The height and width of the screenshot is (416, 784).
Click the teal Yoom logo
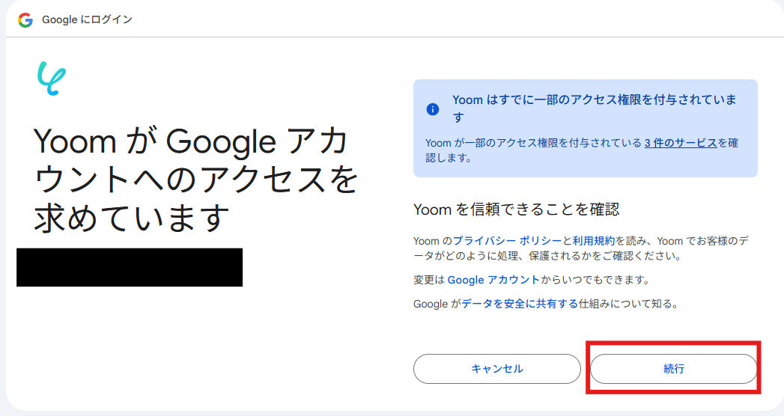coord(52,79)
